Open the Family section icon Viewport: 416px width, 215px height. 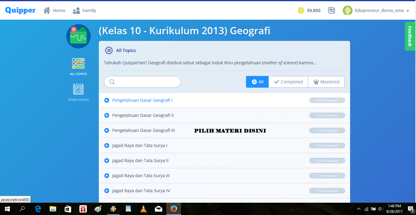tap(76, 10)
